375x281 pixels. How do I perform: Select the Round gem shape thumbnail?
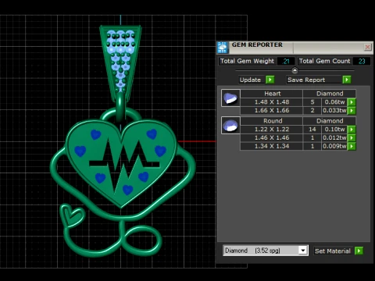230,126
